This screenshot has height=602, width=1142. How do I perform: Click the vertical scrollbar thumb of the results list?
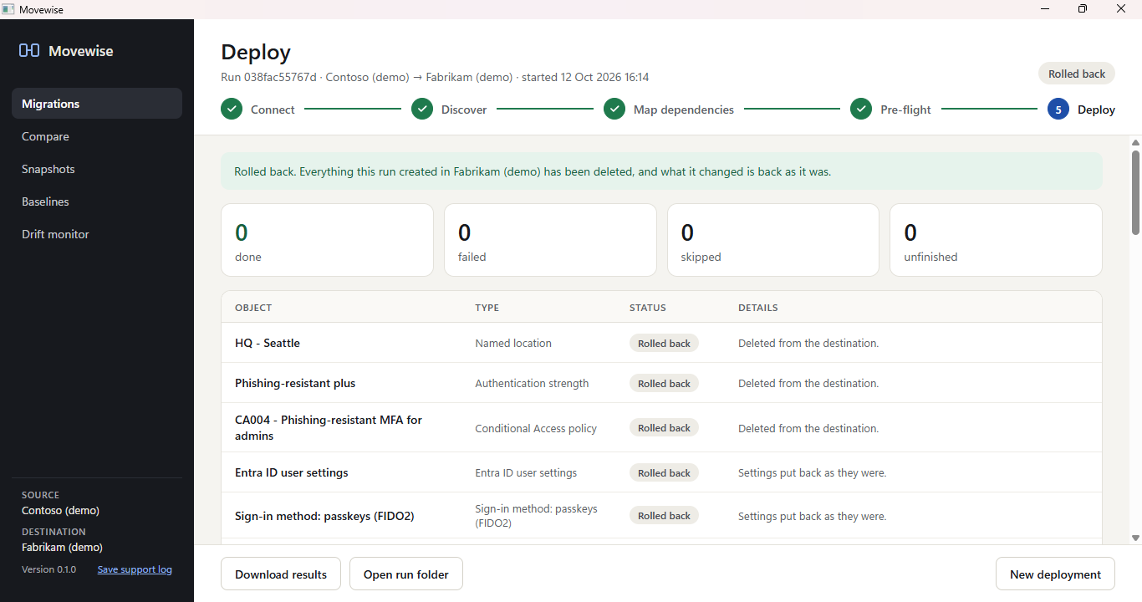1136,191
